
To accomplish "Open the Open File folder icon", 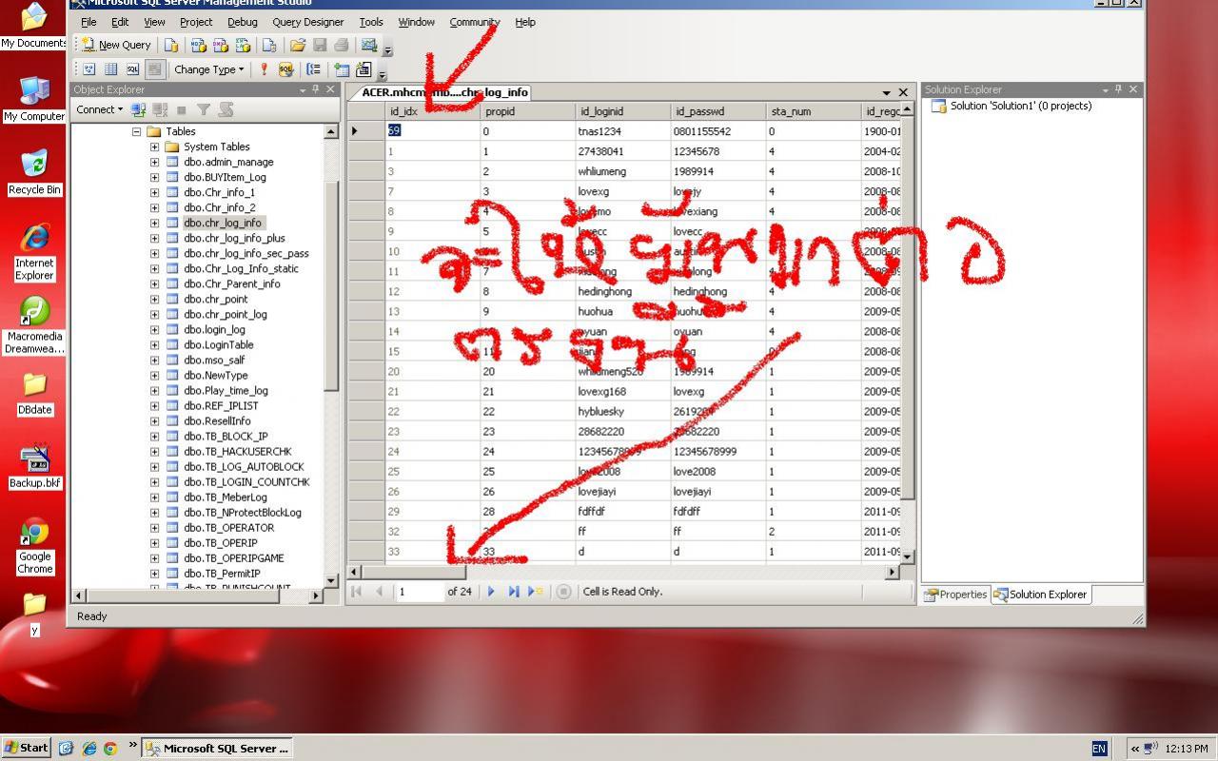I will [298, 45].
